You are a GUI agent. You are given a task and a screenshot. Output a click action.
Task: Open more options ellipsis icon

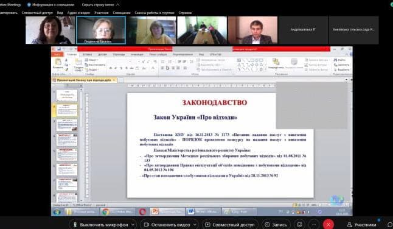314,225
